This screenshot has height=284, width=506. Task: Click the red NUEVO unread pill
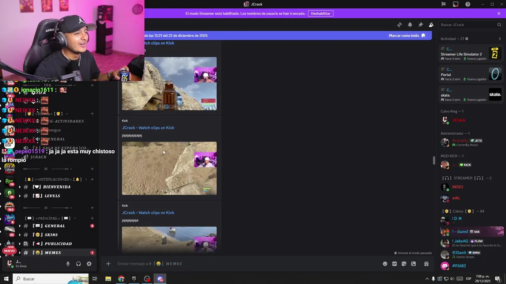[x=9, y=251]
